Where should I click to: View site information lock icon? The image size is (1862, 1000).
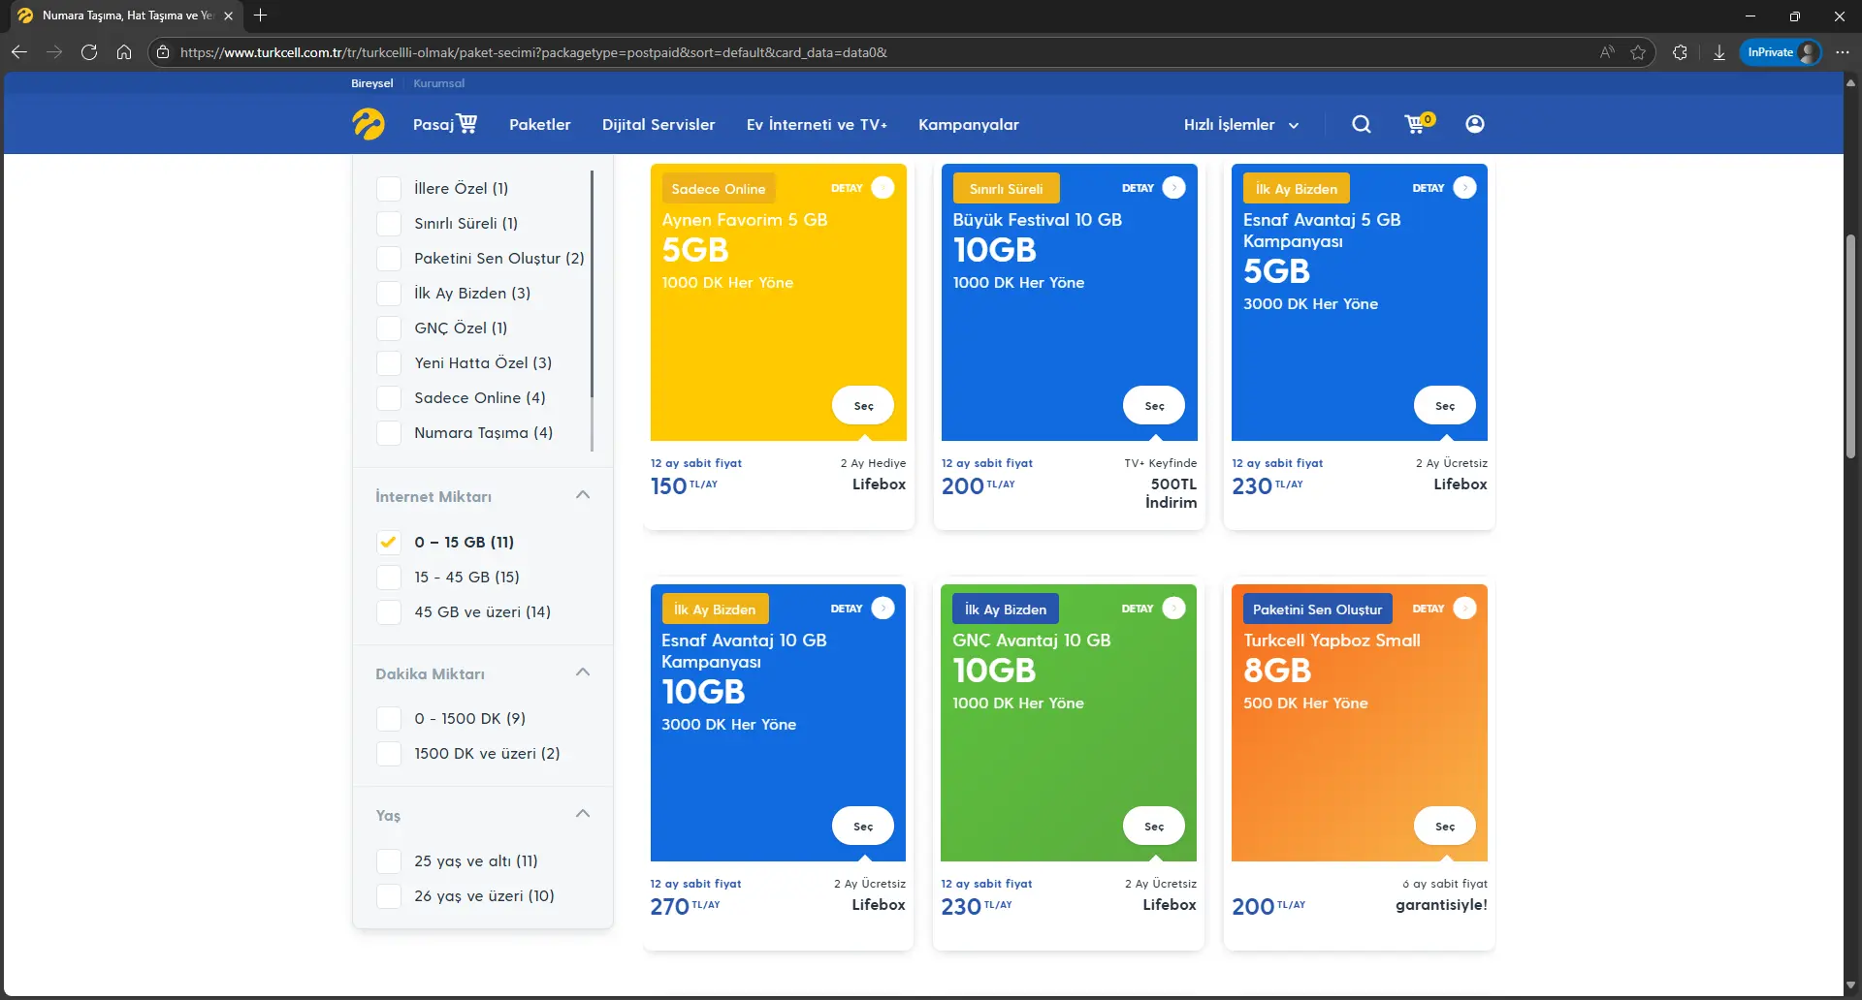163,52
